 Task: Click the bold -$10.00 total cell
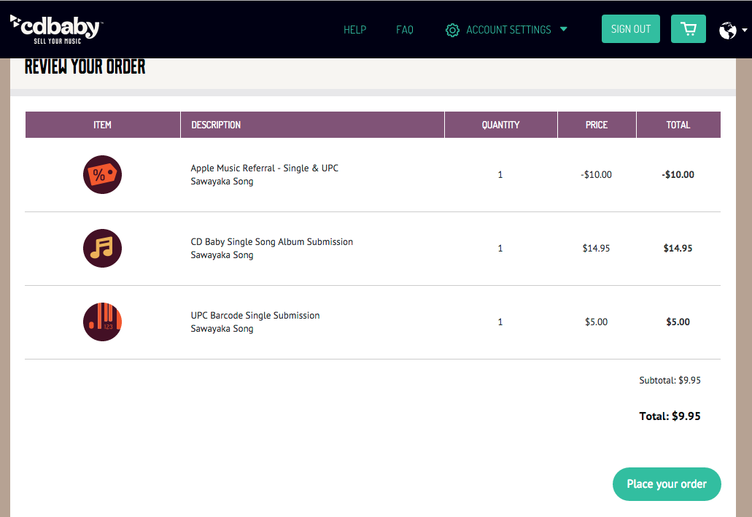[x=678, y=174]
